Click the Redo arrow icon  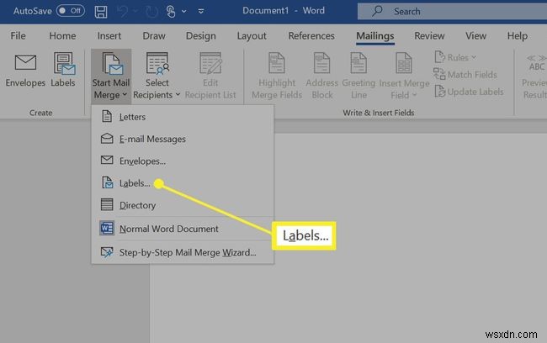[x=151, y=12]
